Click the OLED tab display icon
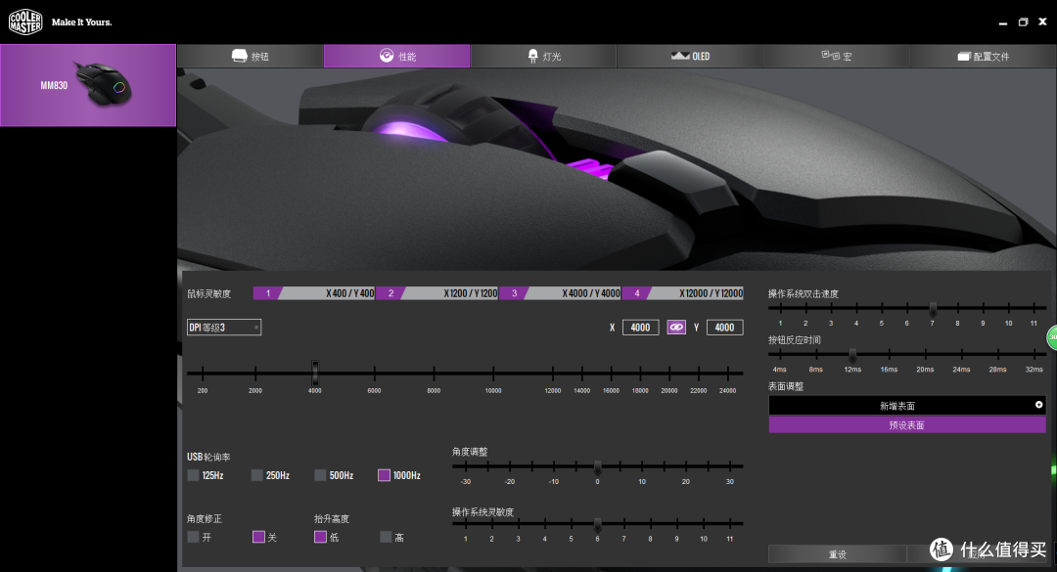Screen dimensions: 1057x572 coord(680,56)
